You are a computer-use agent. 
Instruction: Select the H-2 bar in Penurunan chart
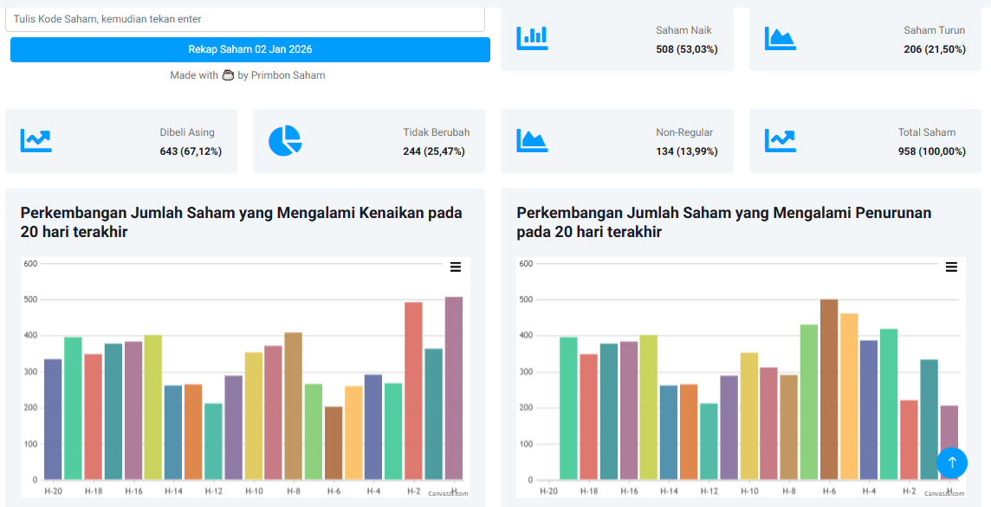[x=909, y=440]
